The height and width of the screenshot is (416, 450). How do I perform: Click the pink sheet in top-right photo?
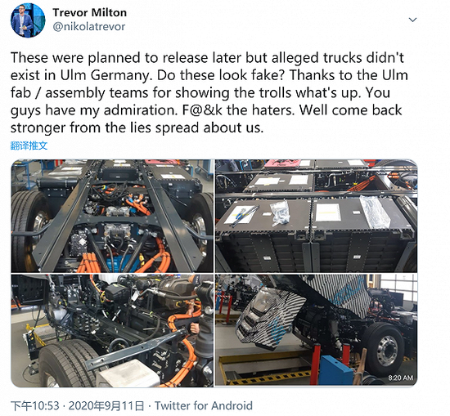(x=281, y=163)
